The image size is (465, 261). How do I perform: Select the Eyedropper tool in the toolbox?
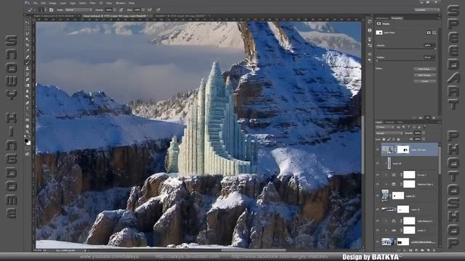tap(27, 51)
